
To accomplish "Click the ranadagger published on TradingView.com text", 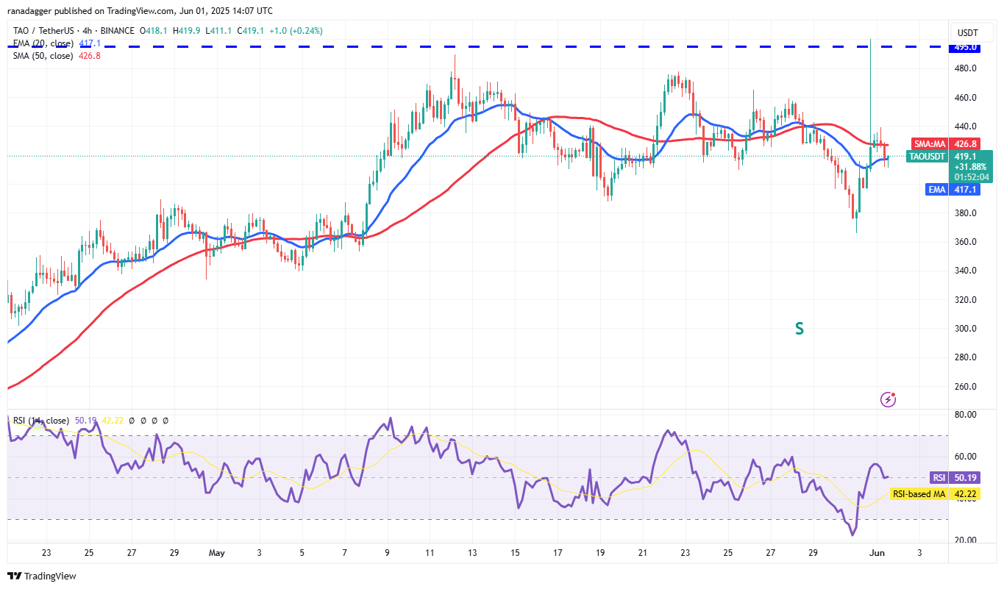I will [140, 11].
